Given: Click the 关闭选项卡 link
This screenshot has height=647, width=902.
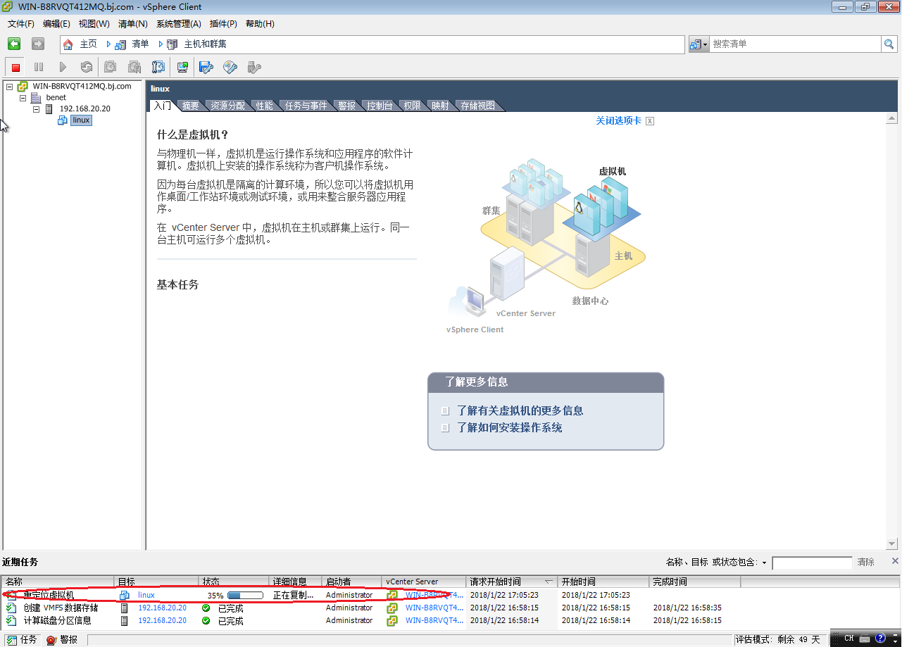Looking at the screenshot, I should (x=618, y=120).
